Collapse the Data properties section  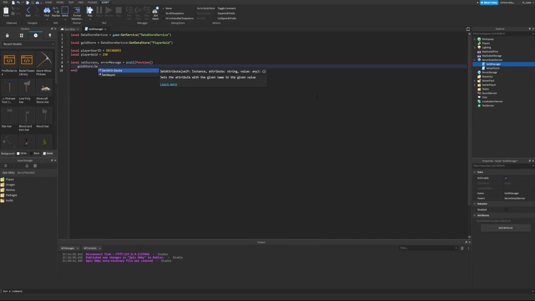(475, 172)
